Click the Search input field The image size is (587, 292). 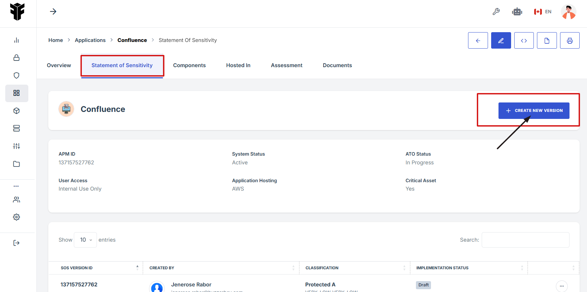[525, 240]
